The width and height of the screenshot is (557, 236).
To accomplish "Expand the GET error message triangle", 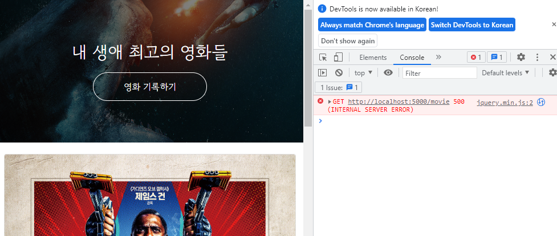I will (330, 102).
